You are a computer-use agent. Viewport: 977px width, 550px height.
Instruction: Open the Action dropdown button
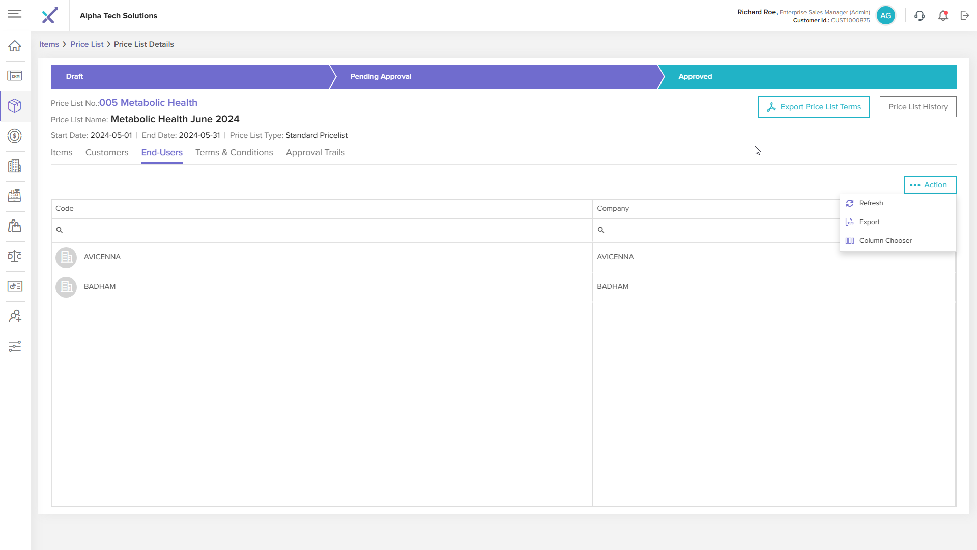click(x=930, y=185)
